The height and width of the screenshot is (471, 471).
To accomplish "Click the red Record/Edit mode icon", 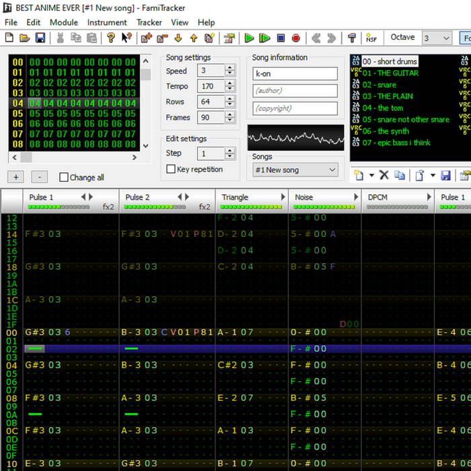I will click(x=295, y=38).
